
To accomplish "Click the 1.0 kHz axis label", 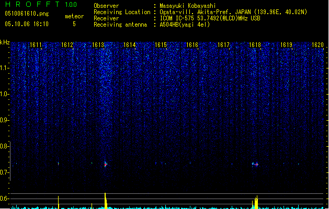I will pyautogui.click(x=4, y=94).
